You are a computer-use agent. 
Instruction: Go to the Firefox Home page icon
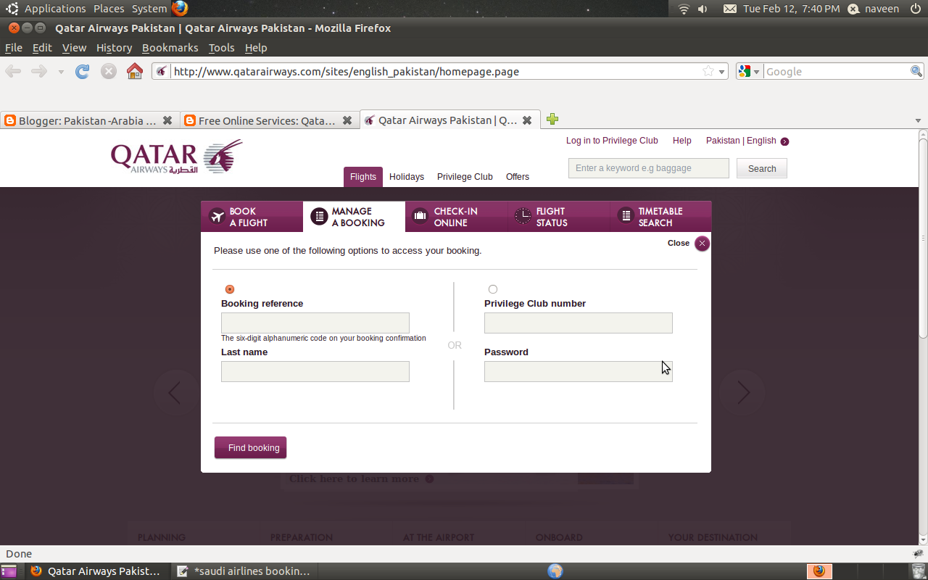point(134,71)
